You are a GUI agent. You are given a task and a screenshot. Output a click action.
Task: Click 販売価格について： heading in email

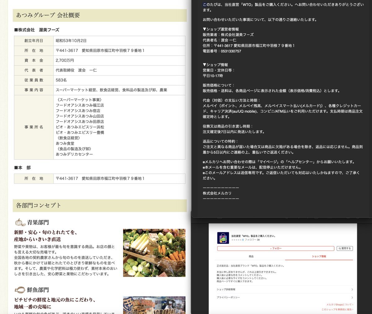pyautogui.click(x=219, y=85)
